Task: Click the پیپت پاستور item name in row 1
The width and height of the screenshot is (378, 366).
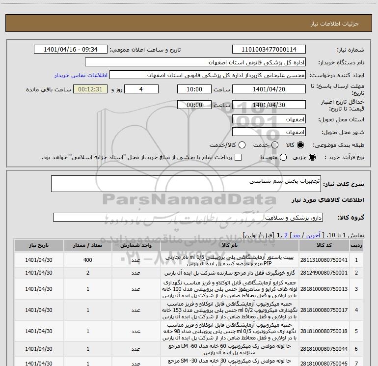Action: click(x=230, y=260)
